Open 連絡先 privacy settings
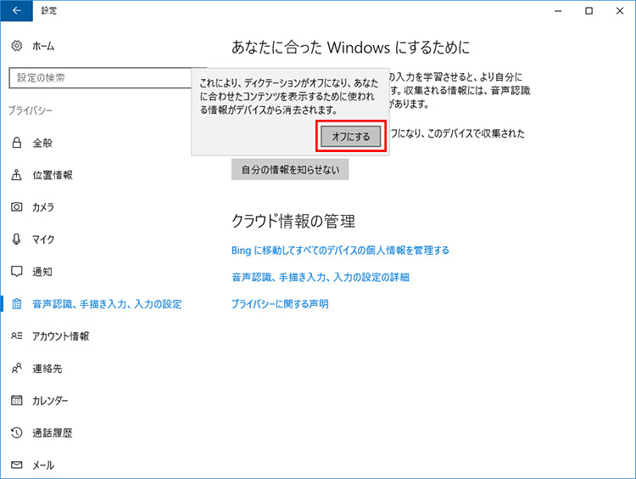Viewport: 636px width, 479px height. 47,369
